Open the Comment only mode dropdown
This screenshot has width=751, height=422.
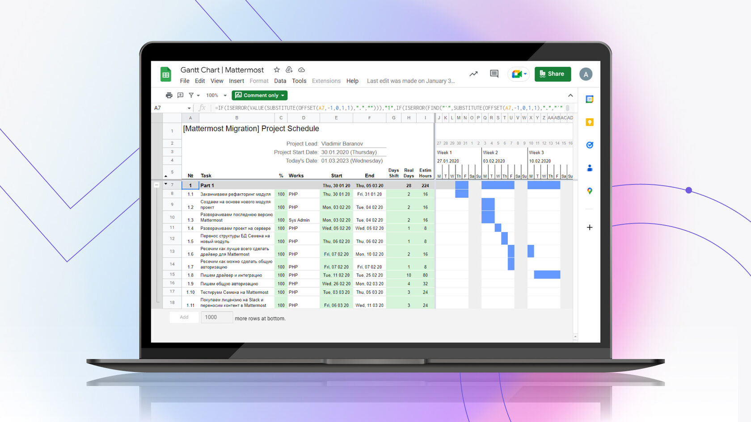coord(259,95)
